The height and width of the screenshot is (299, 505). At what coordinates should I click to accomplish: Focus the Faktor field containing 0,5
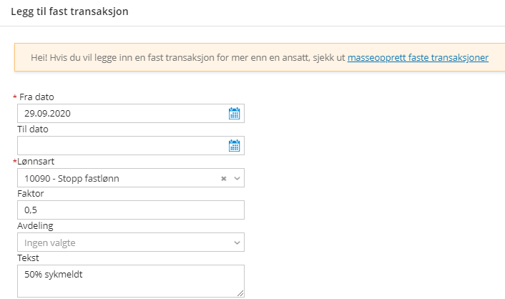tap(130, 210)
